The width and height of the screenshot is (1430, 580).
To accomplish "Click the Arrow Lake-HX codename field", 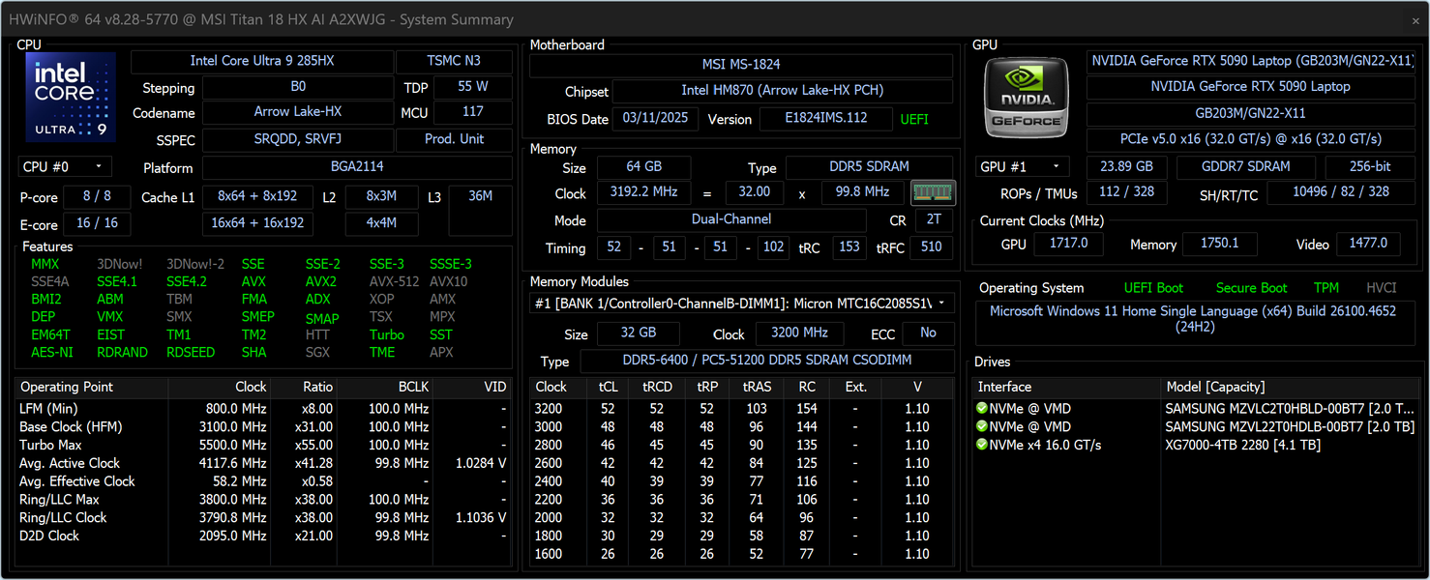I will click(x=298, y=112).
